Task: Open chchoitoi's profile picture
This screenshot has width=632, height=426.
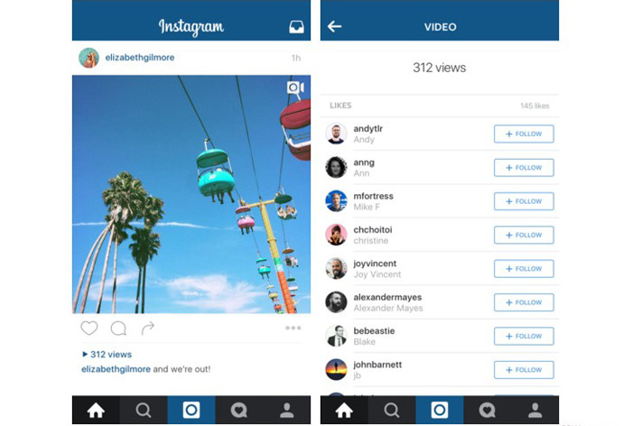Action: [x=336, y=235]
